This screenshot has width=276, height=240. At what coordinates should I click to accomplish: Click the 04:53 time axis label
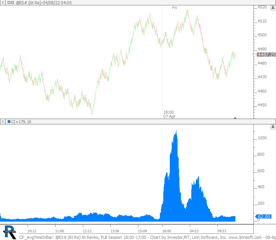[194, 231]
